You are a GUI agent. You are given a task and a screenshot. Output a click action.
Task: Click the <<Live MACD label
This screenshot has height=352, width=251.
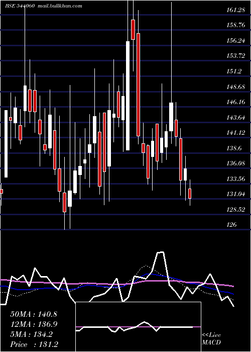(x=211, y=339)
